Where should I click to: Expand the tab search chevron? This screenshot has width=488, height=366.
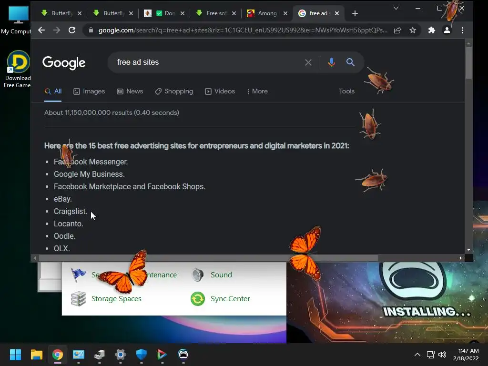tap(396, 8)
